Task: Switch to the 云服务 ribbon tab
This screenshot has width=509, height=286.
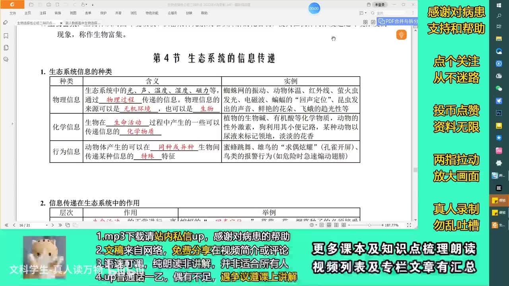Action: point(172,13)
